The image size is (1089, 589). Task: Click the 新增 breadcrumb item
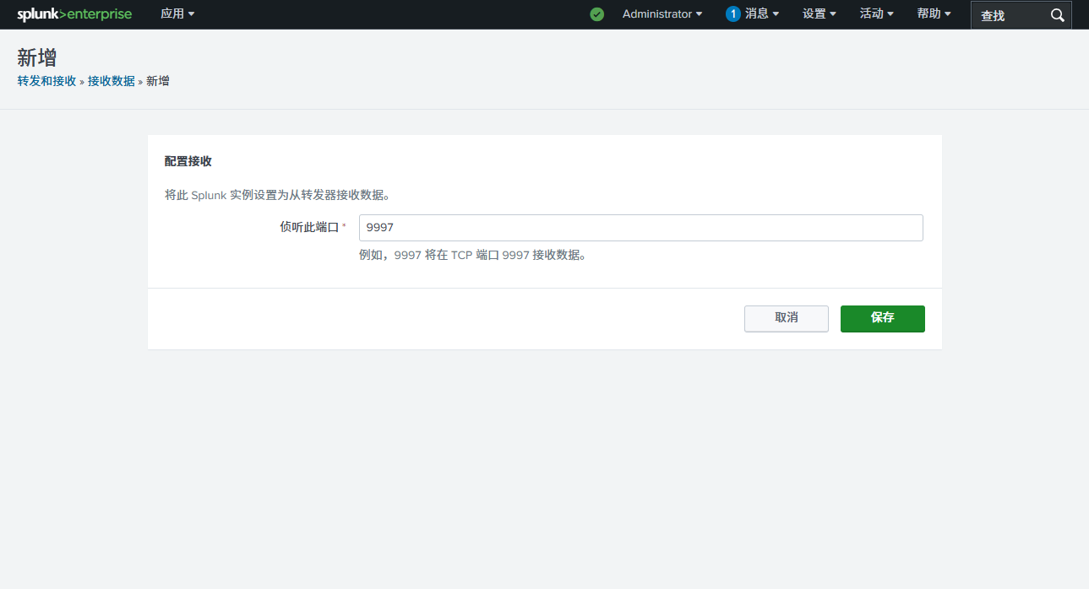pos(157,80)
